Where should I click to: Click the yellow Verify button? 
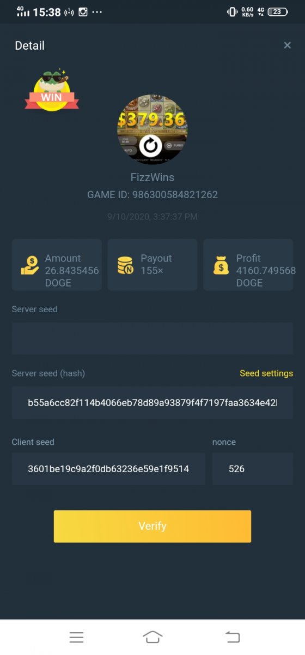152,526
